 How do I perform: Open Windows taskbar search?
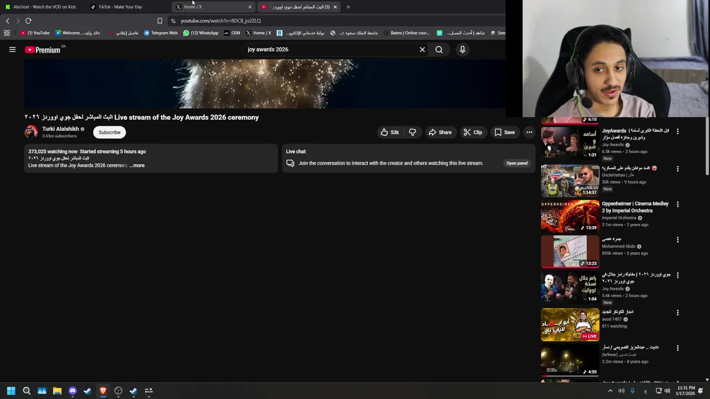[x=26, y=391]
